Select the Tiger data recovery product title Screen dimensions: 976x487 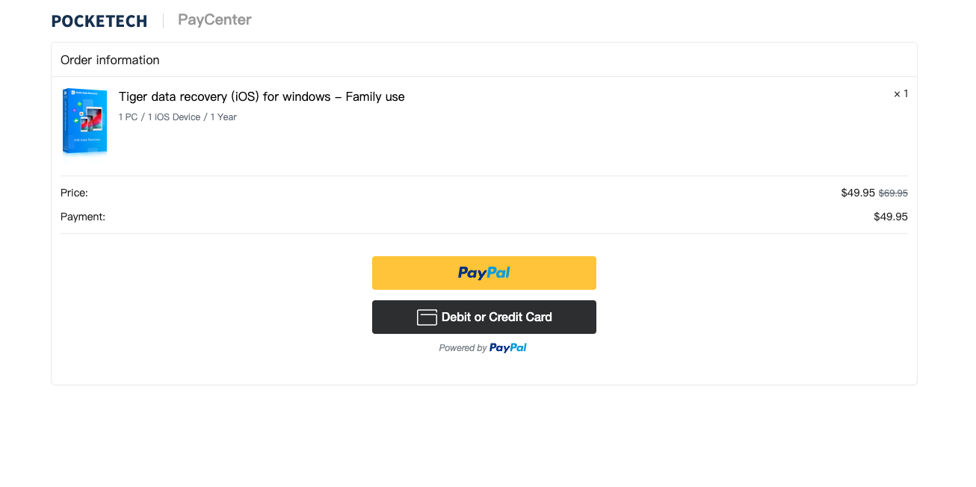[x=262, y=96]
